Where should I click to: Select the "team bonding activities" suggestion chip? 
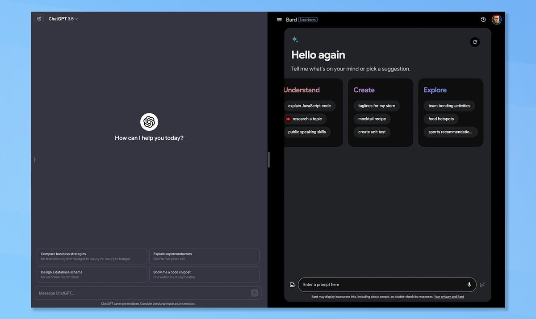click(449, 106)
